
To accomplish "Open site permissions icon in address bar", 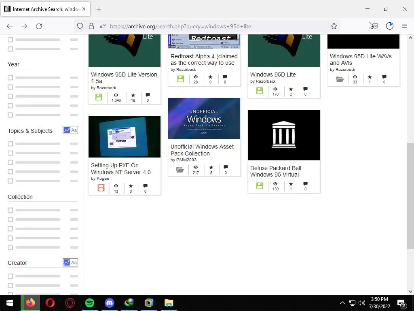I will pos(103,26).
